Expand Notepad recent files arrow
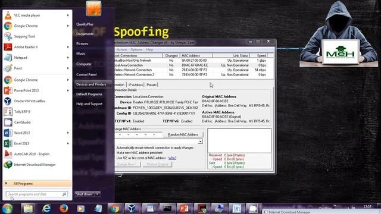This screenshot has height=214, width=381. click(68, 58)
